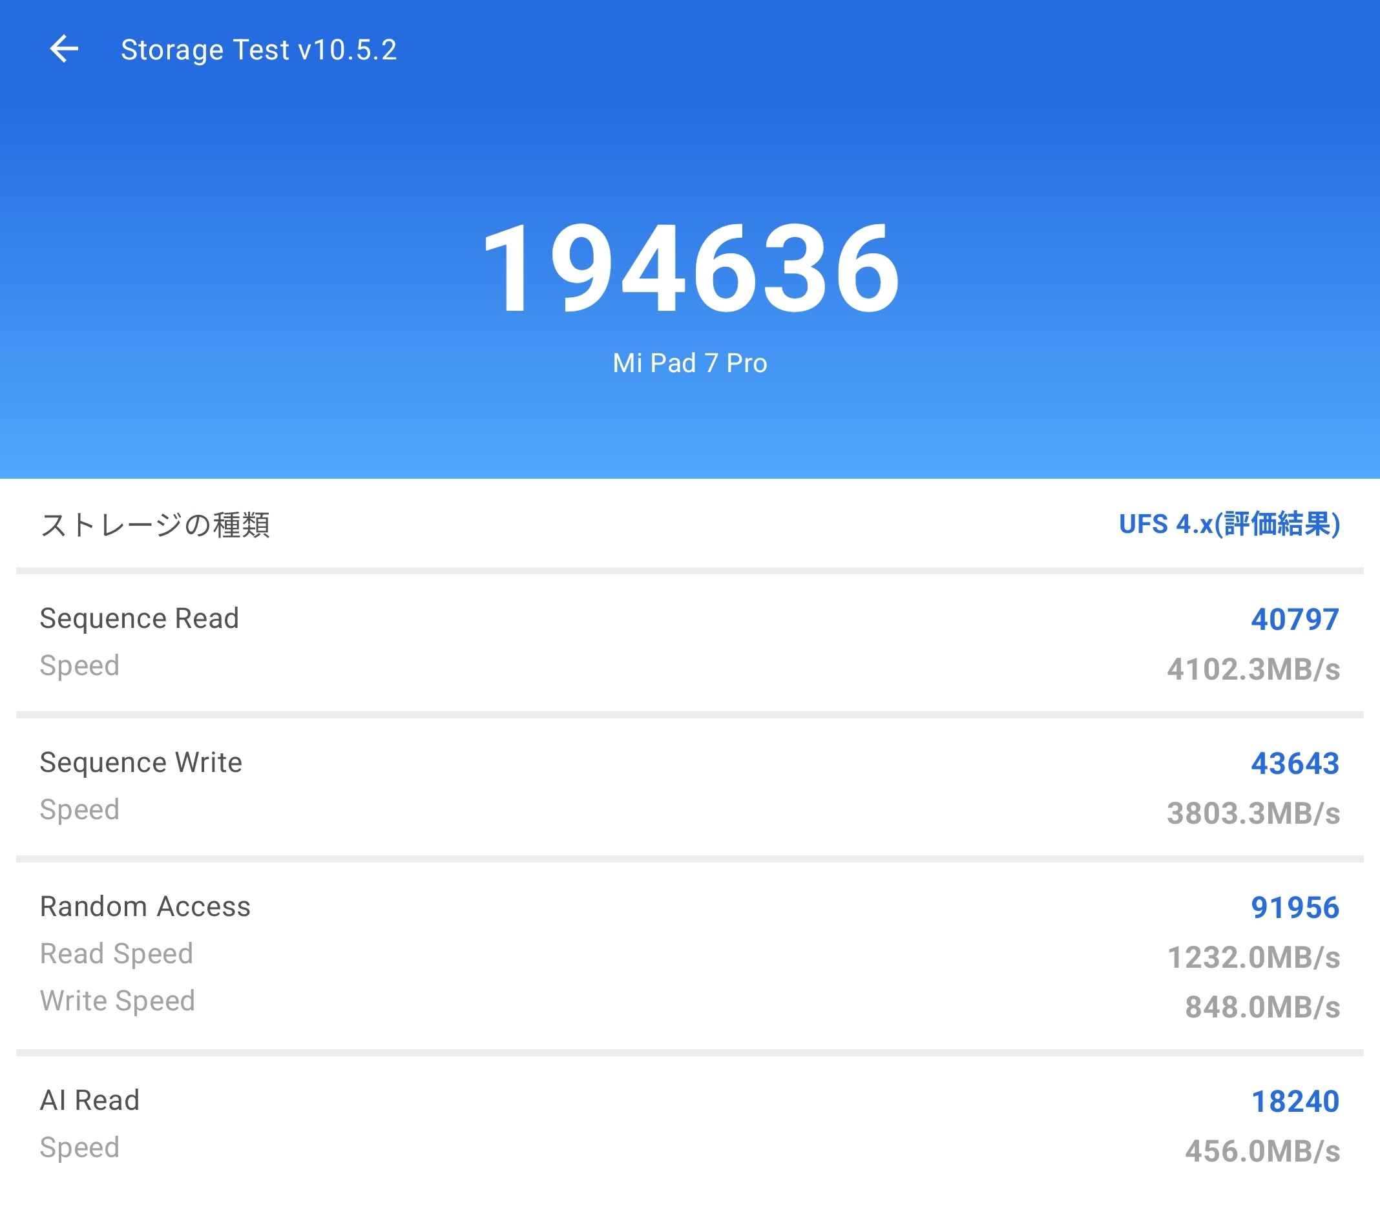Tap the Speed label under Sequence Read
Viewport: 1380px width, 1221px height.
coord(79,666)
